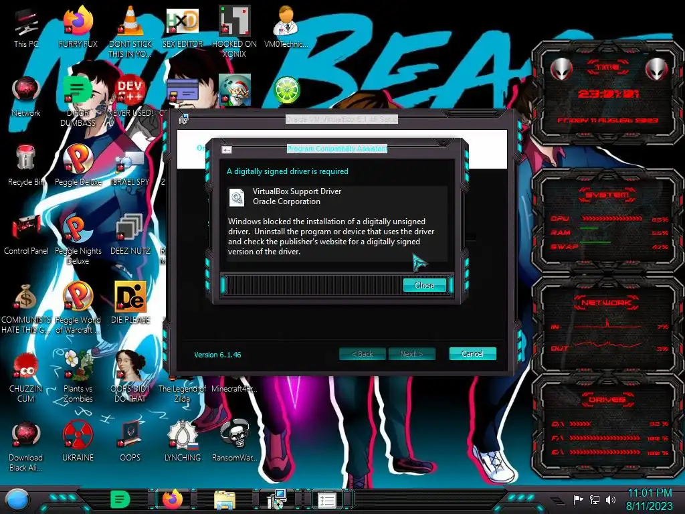Select the UKRAINE radiation symbol icon
This screenshot has height=514, width=685.
tap(78, 442)
